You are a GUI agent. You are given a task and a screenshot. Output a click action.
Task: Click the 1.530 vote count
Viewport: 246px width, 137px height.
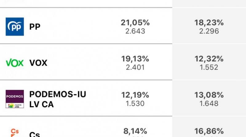point(135,103)
